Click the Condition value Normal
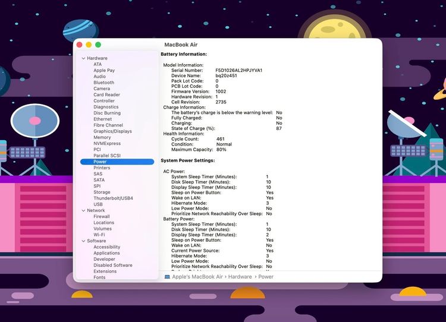Image resolution: width=446 pixels, height=322 pixels. [224, 144]
